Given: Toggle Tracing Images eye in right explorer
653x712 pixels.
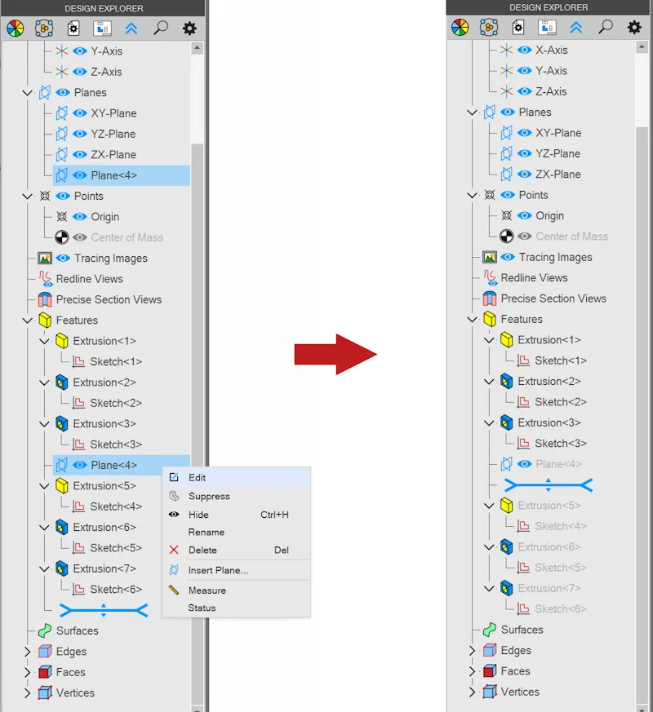Looking at the screenshot, I should pos(508,257).
